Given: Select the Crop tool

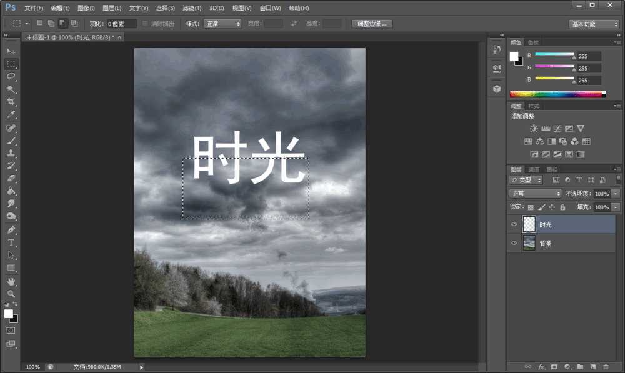Looking at the screenshot, I should (x=11, y=102).
